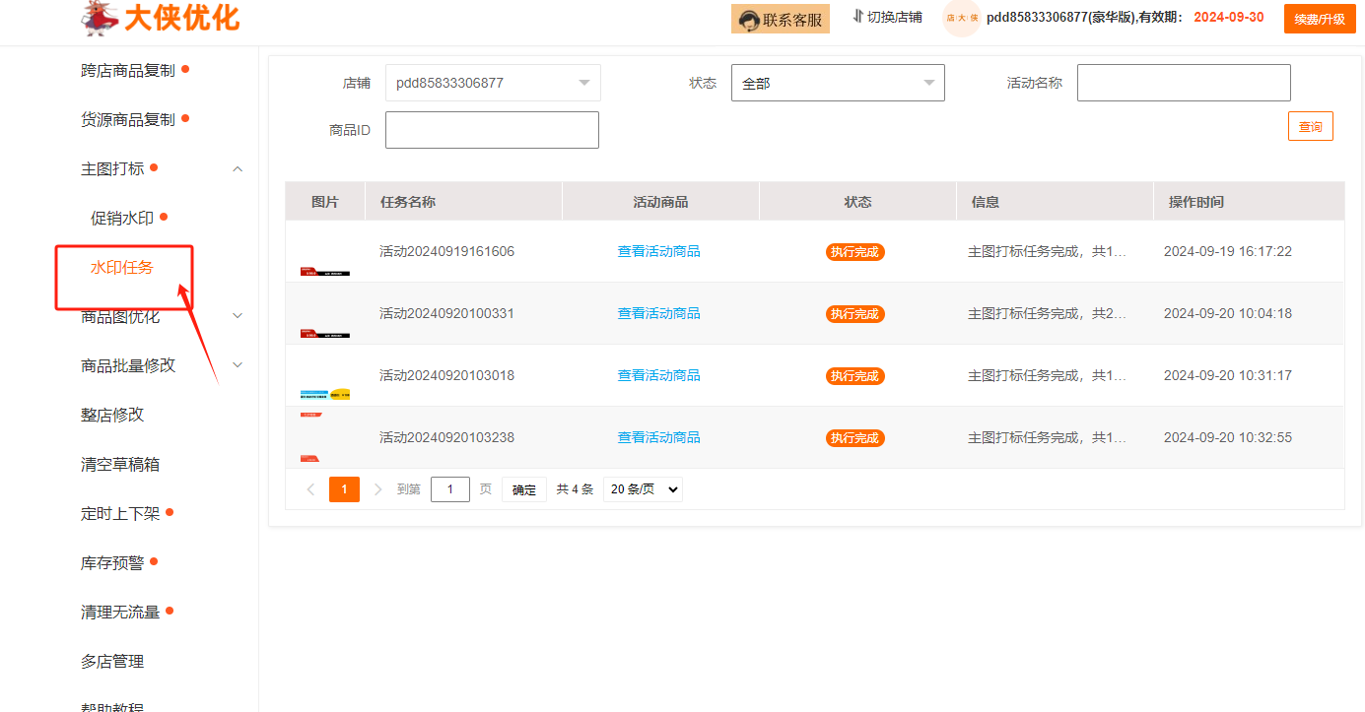Open 多店管理 in sidebar
The height and width of the screenshot is (712, 1365).
(112, 661)
